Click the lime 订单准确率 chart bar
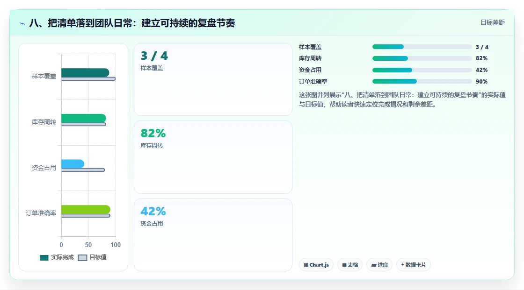This screenshot has width=524, height=290. coord(86,209)
